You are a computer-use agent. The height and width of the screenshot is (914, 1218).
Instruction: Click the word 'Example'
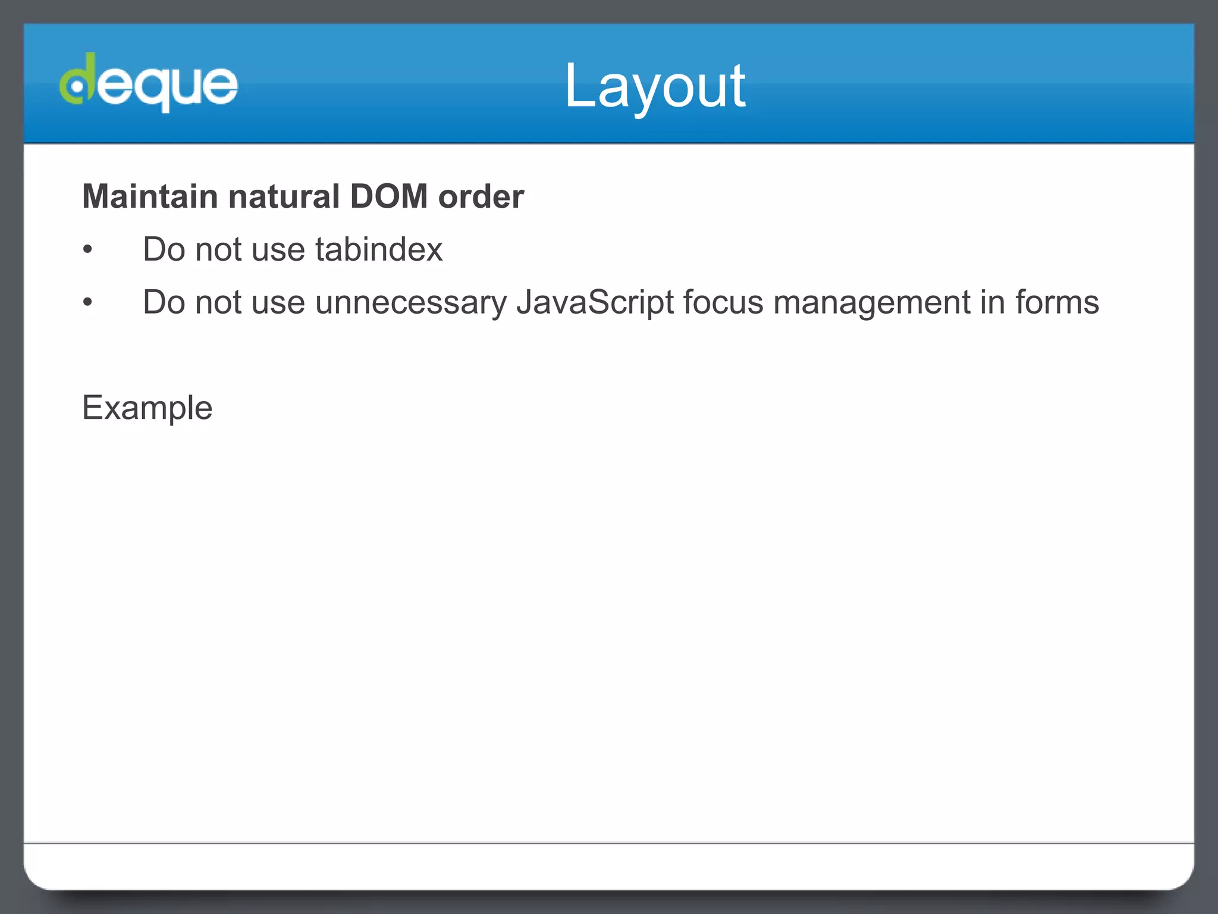click(147, 408)
